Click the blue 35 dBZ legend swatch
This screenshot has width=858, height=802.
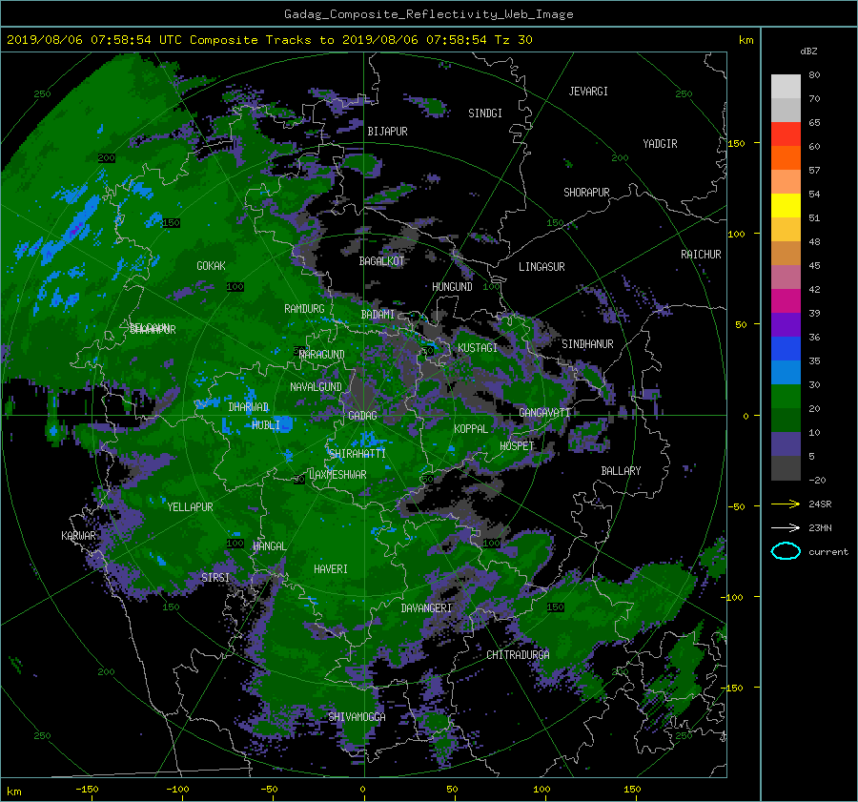[x=786, y=349]
